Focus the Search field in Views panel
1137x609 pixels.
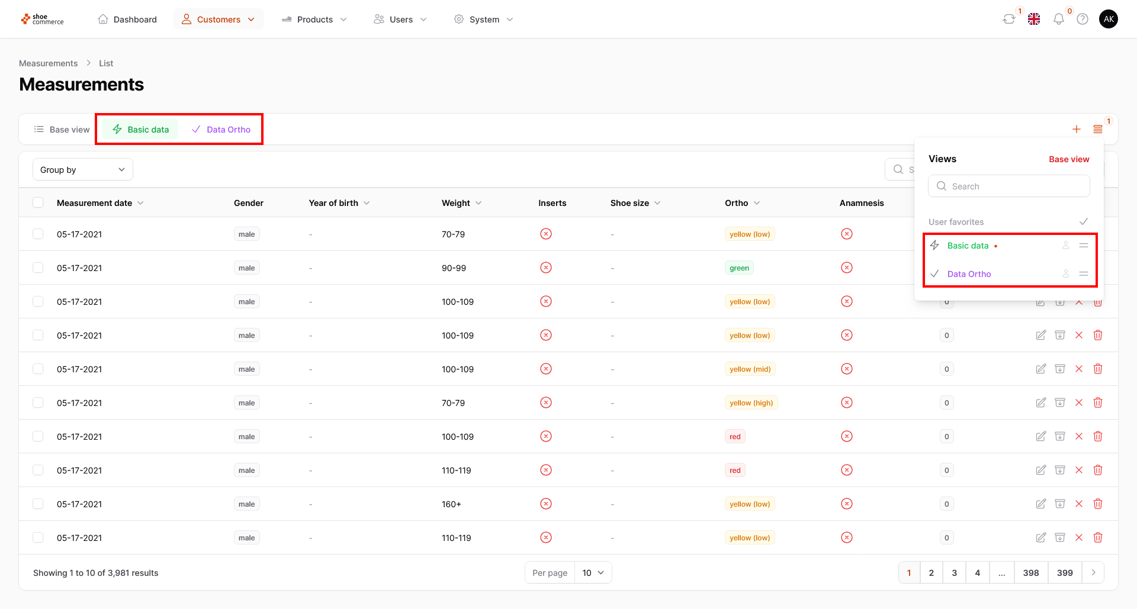coord(1009,186)
